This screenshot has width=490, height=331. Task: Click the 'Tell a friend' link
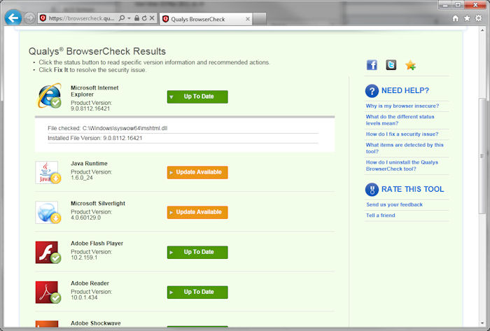pos(381,215)
